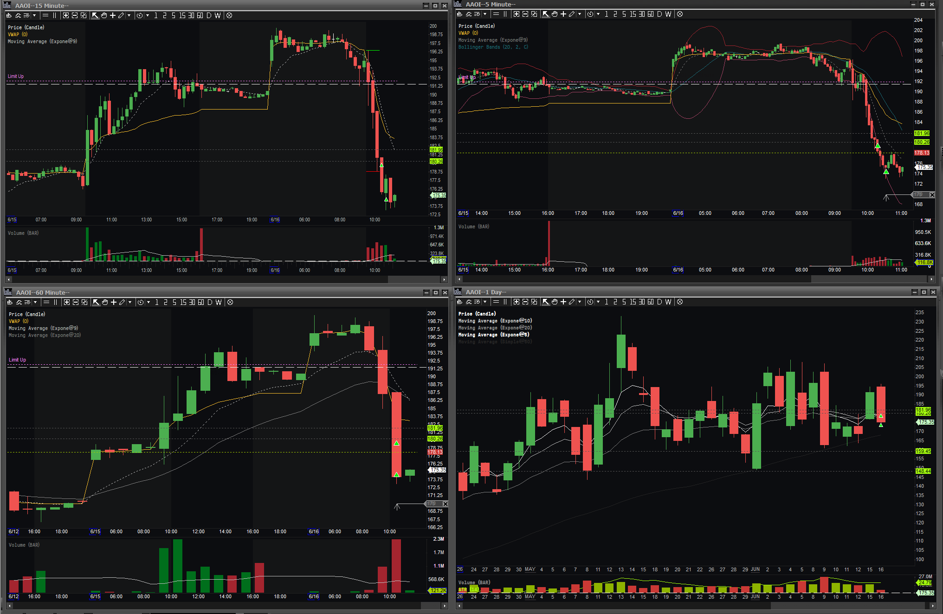The height and width of the screenshot is (614, 943).
Task: Click the zoom-out icon in 5 Minute chart toolbar
Action: (x=525, y=14)
